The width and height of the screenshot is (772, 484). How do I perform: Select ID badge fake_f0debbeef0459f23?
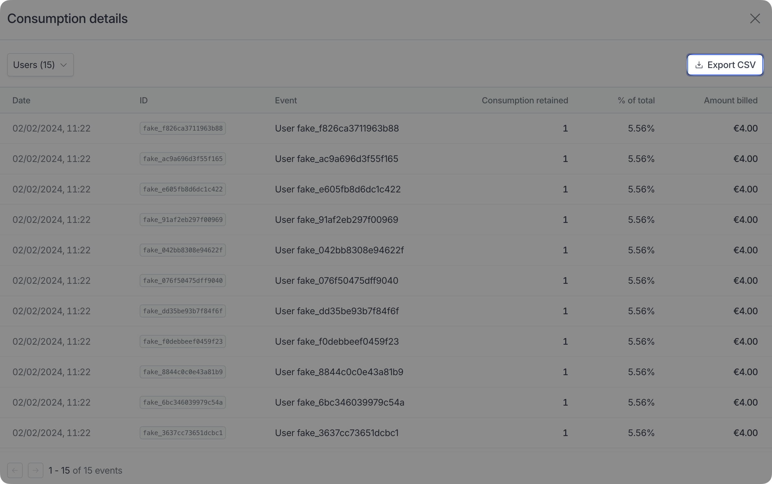(x=183, y=341)
